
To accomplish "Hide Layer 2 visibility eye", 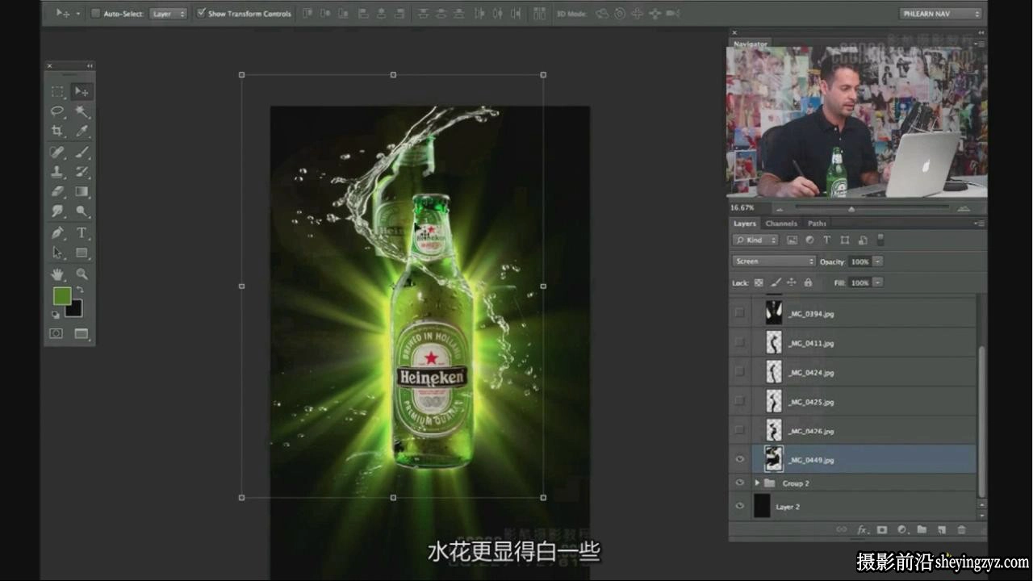I will tap(739, 507).
